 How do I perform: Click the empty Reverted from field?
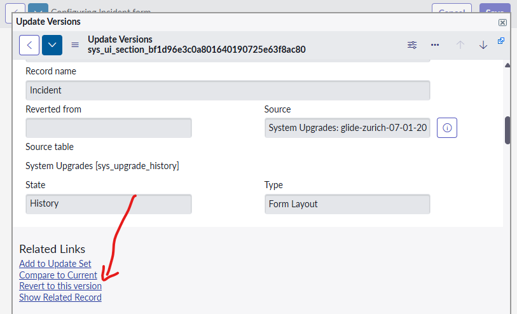pyautogui.click(x=109, y=128)
